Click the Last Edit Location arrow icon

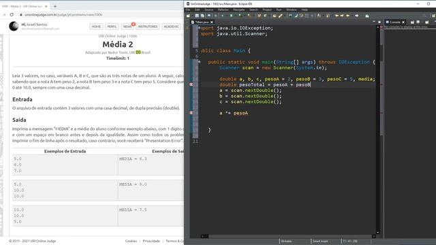point(337,16)
